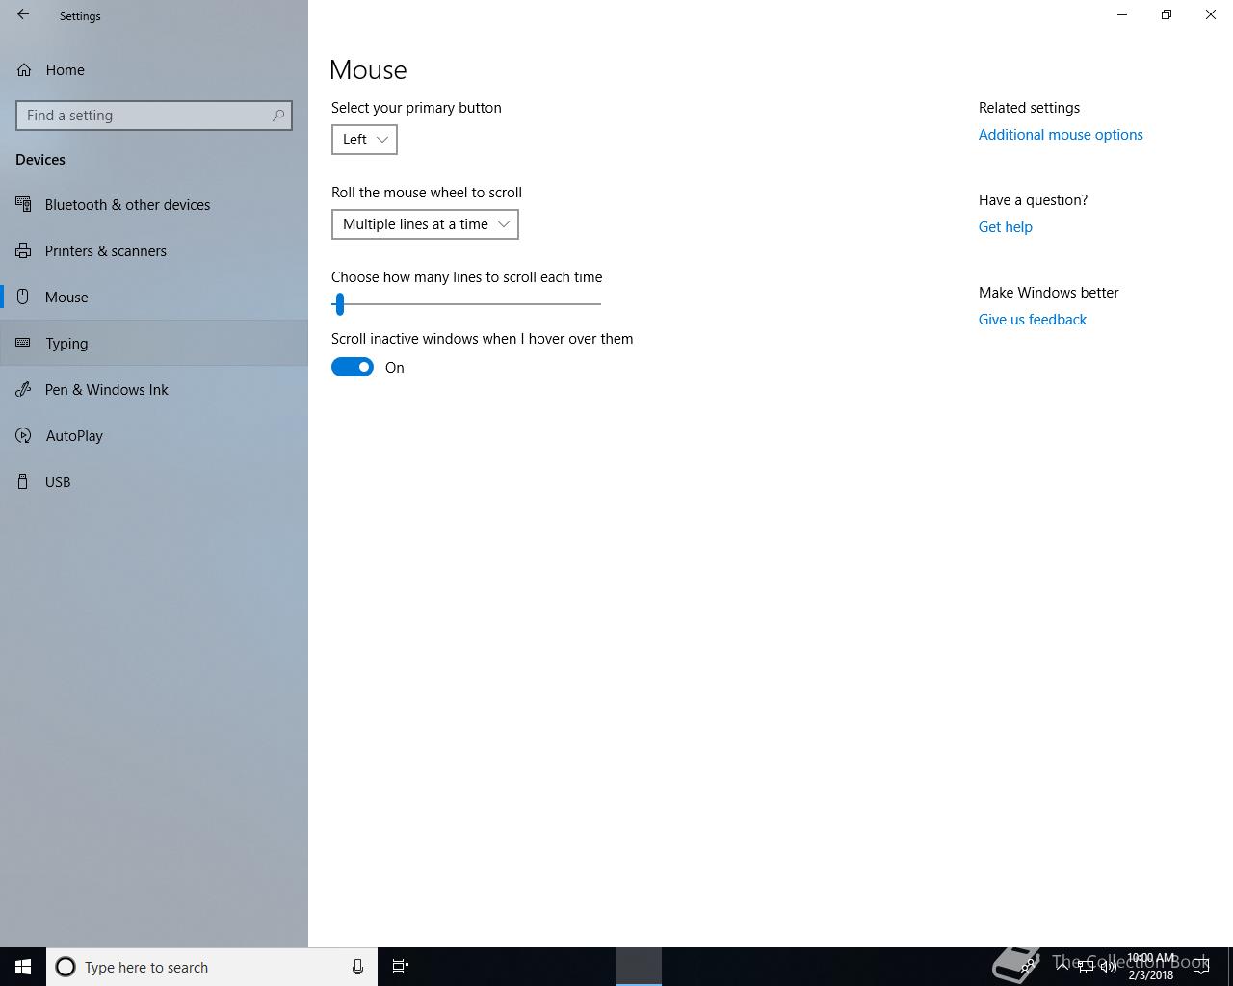This screenshot has width=1233, height=986.
Task: Open the USB settings page
Action: (x=154, y=481)
